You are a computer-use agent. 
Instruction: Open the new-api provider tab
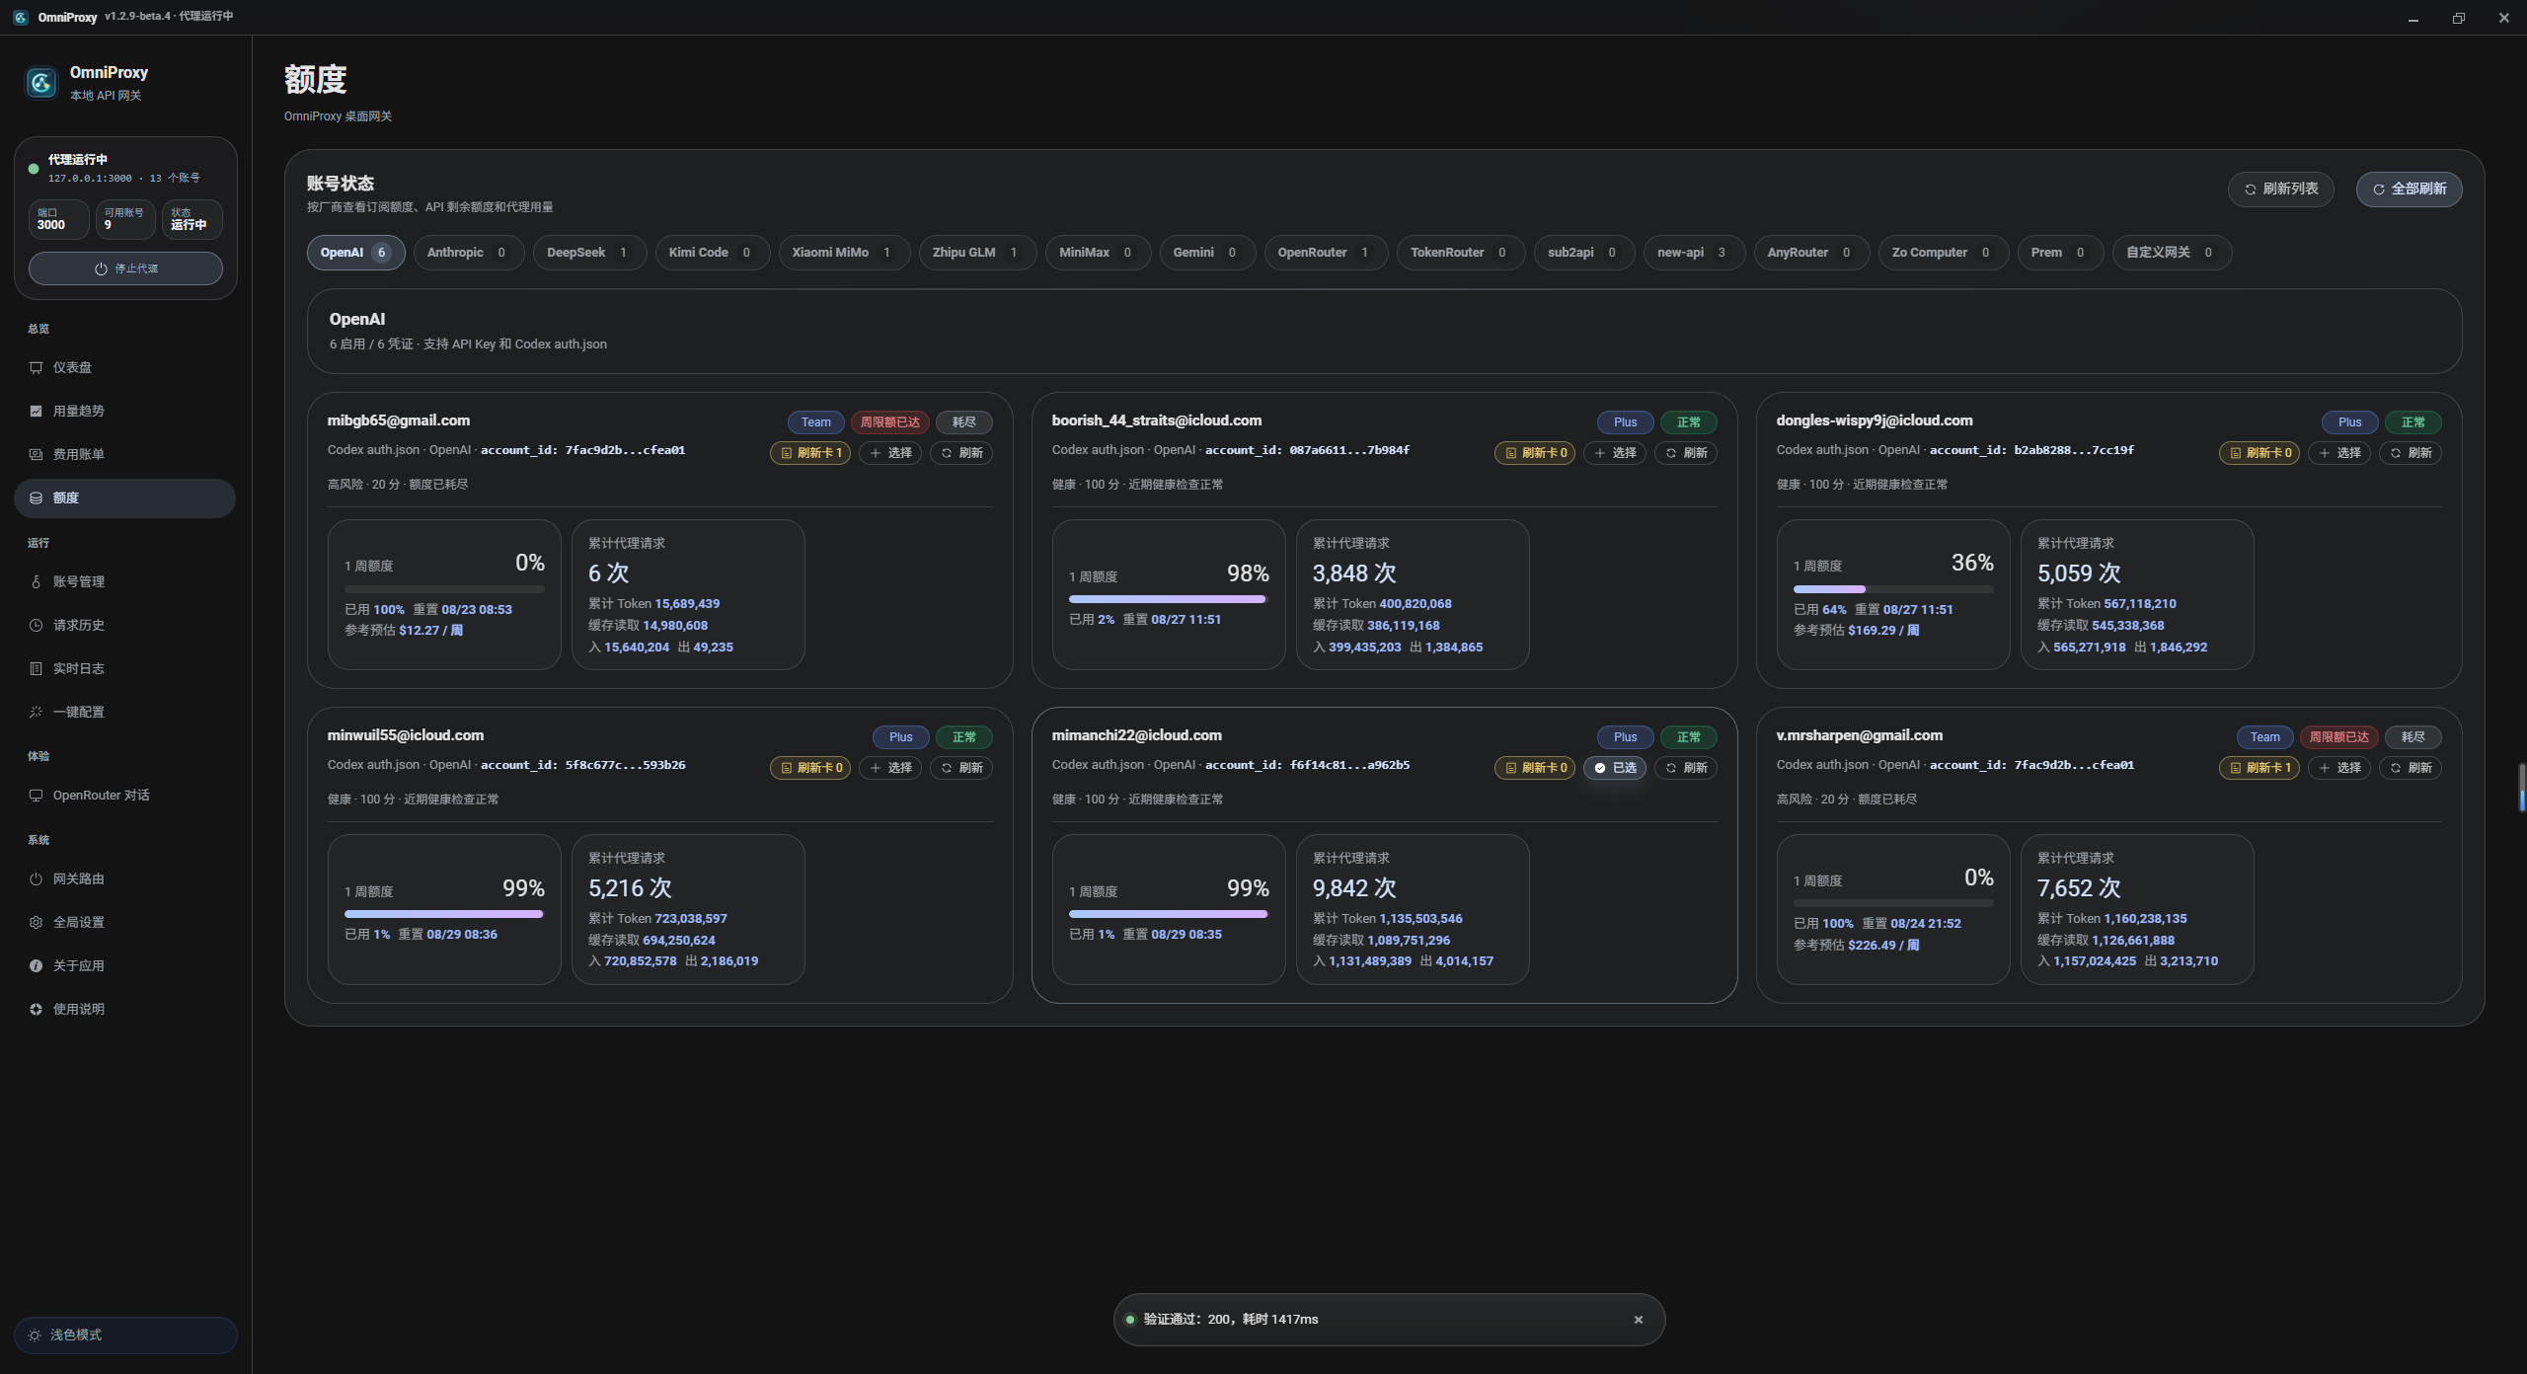point(1694,253)
